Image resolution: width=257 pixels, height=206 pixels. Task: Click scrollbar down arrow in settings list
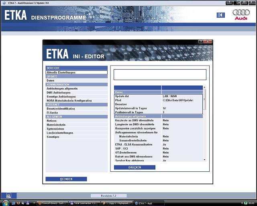click(x=204, y=160)
